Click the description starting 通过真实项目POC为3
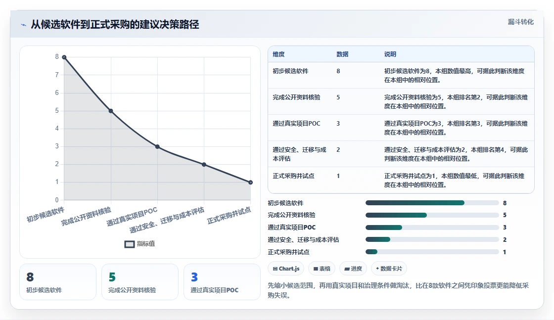 (x=456, y=128)
